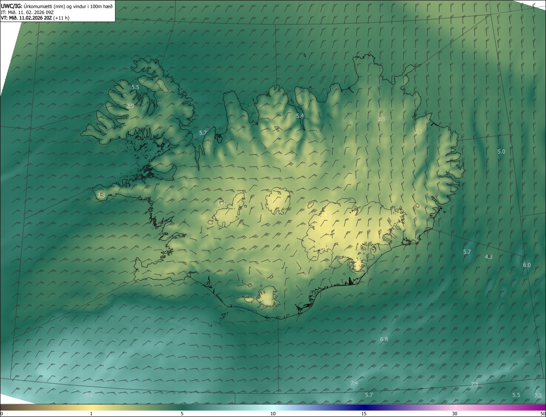The image size is (546, 417).
Task: Click the 6.8 value label on the map
Action: (384, 339)
